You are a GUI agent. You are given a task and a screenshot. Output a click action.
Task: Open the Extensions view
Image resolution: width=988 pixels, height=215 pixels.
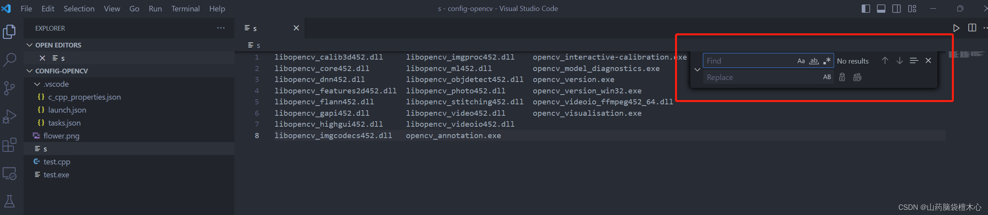[9, 145]
